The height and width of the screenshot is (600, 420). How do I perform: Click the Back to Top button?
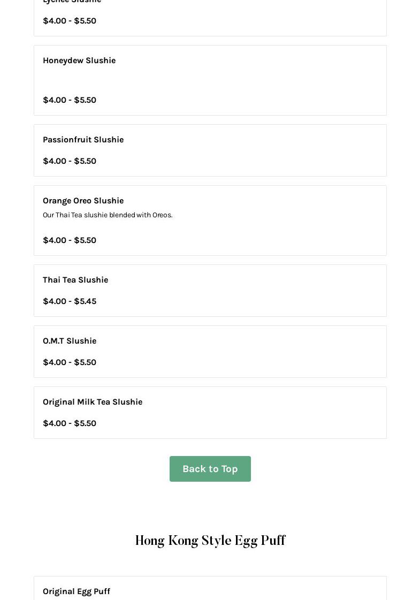[210, 469]
